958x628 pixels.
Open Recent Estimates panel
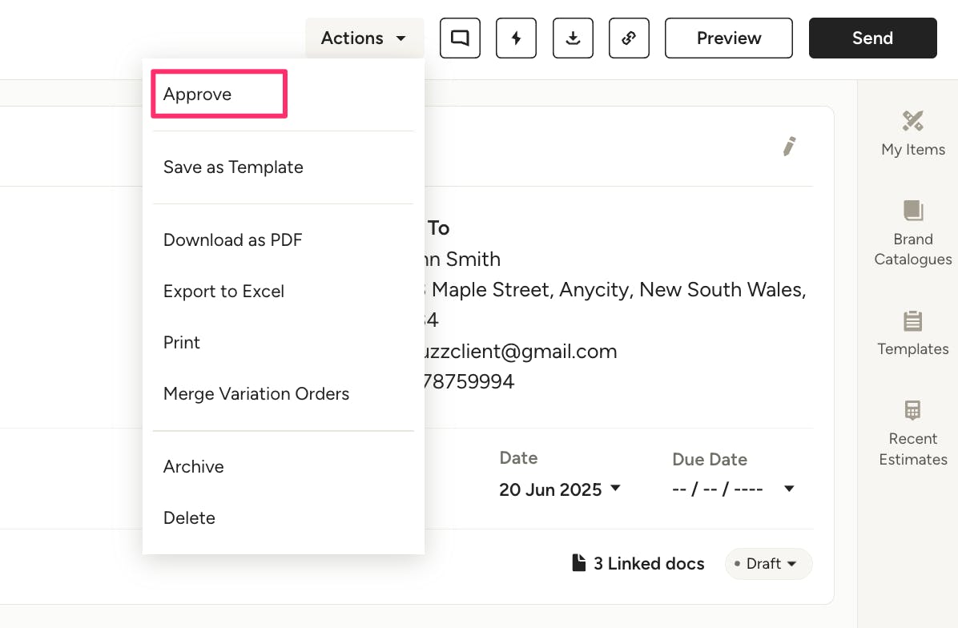click(x=912, y=433)
